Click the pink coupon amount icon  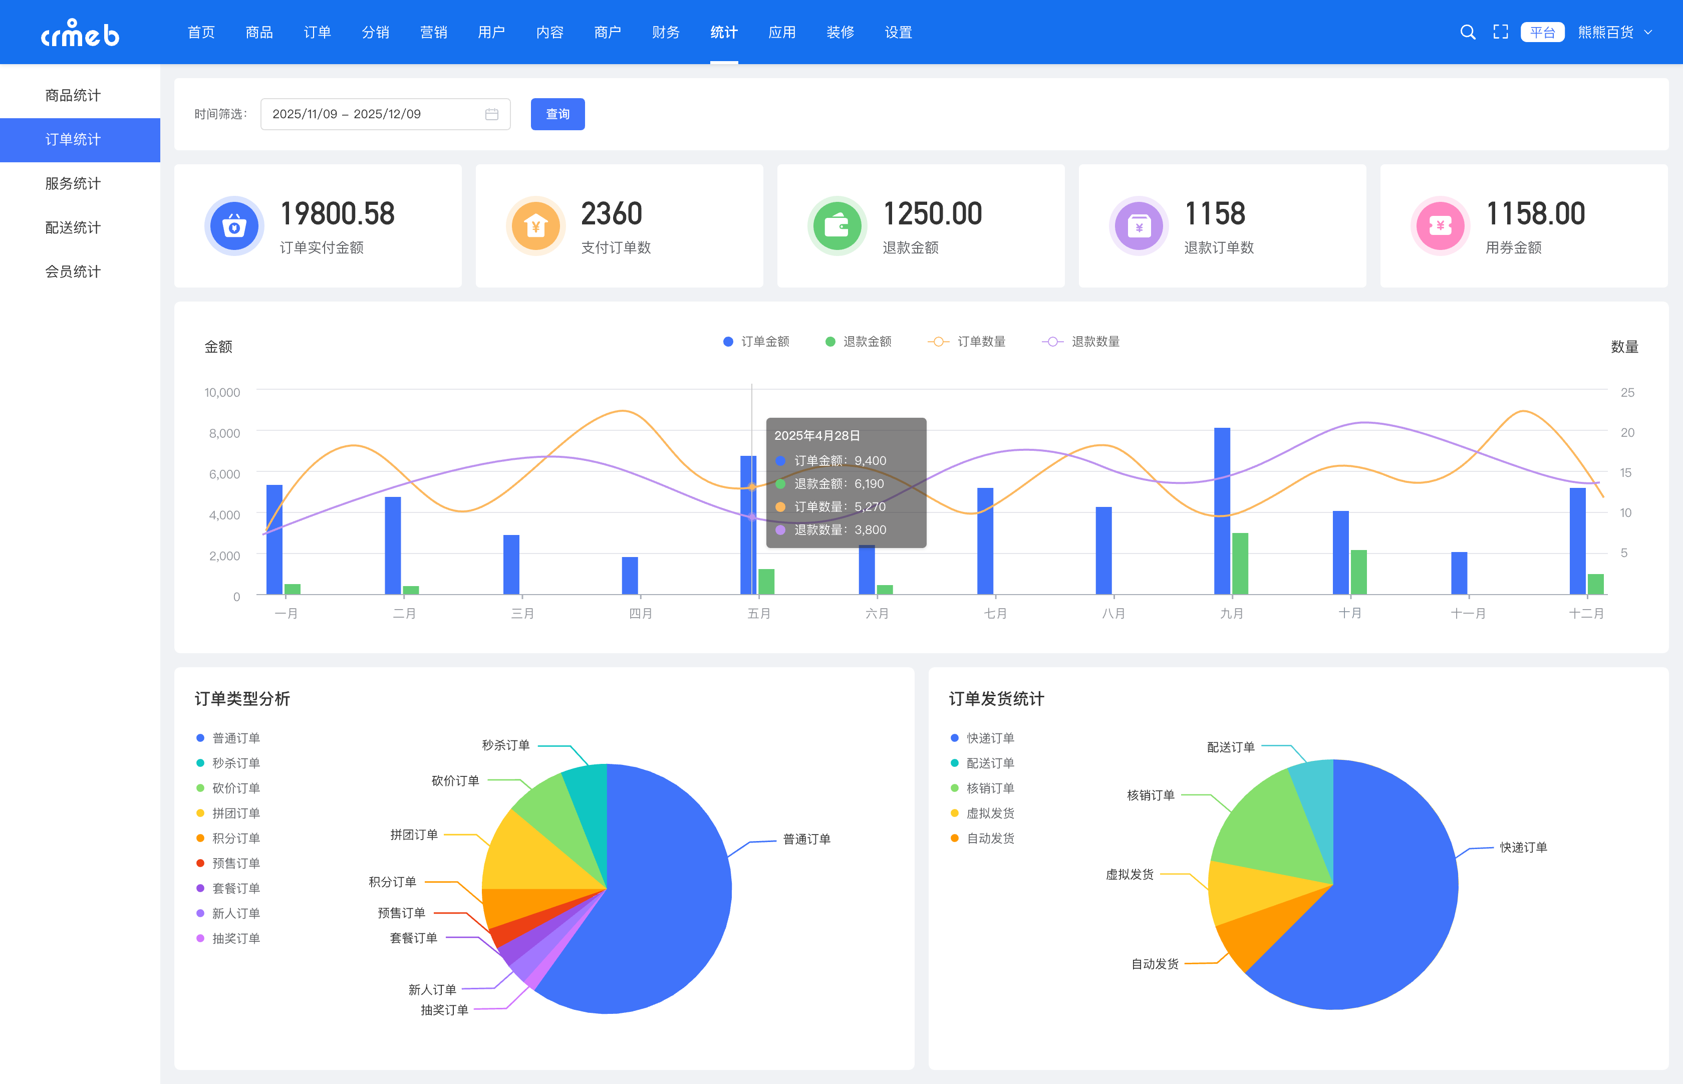[x=1440, y=226]
